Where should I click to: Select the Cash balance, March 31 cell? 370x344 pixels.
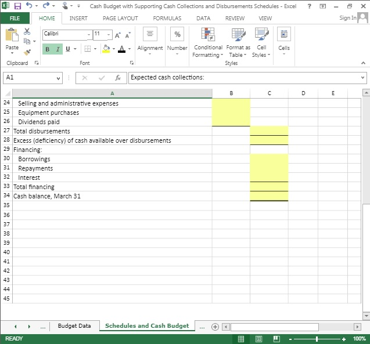112,196
